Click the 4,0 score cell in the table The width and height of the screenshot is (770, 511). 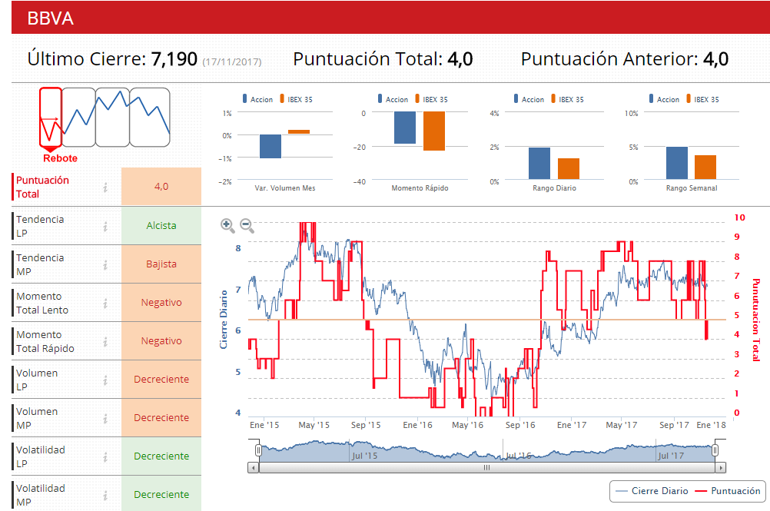161,187
